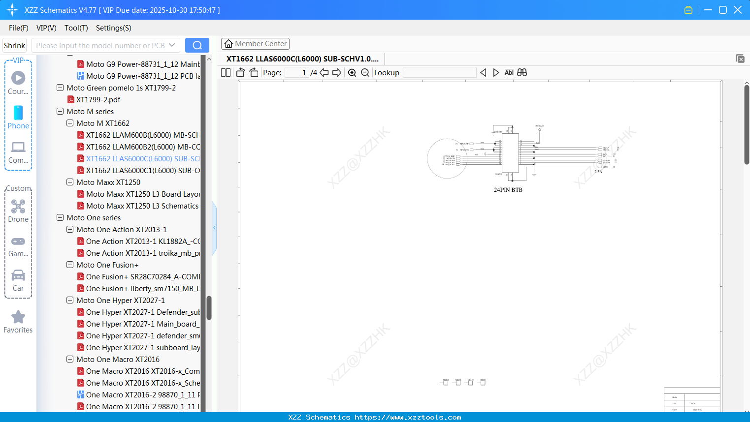
Task: Open the Game console category
Action: pyautogui.click(x=18, y=246)
